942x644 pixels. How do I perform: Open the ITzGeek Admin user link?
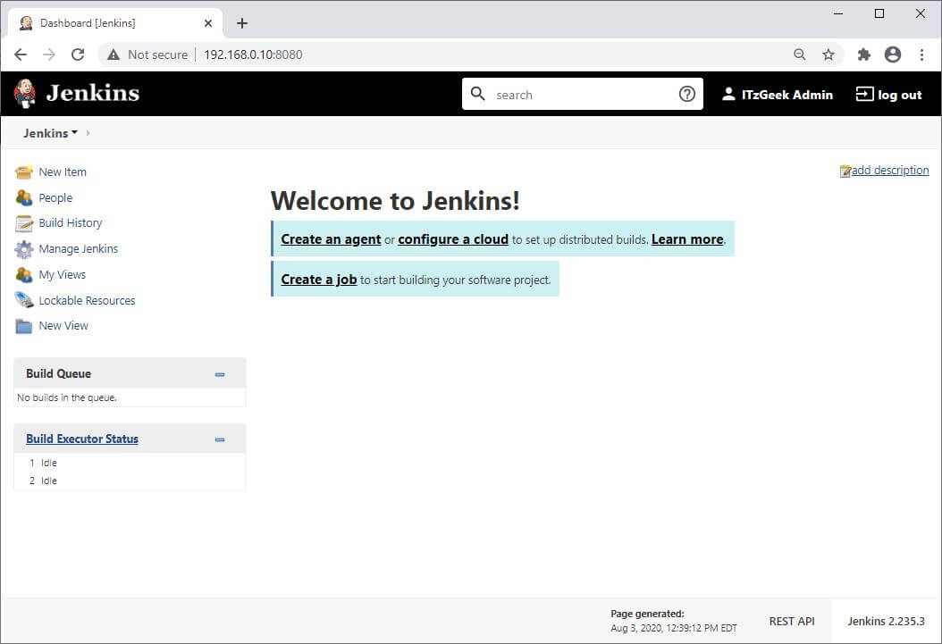coord(787,95)
